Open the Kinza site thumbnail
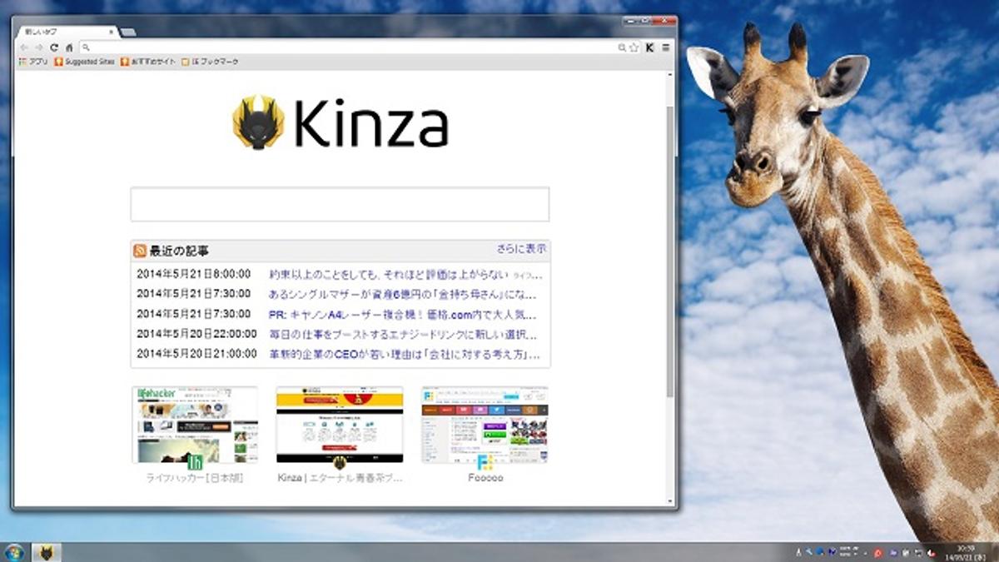 [340, 425]
